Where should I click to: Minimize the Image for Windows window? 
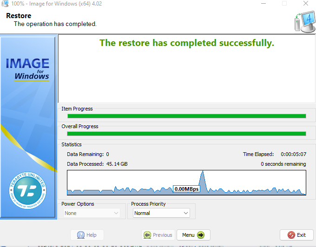[263, 3]
